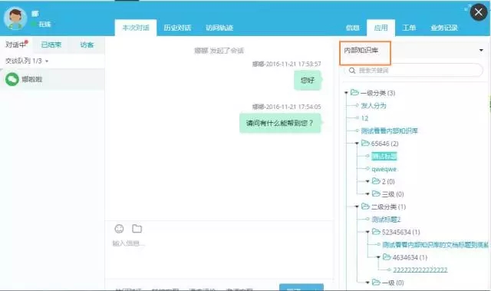
Task: Open the 应用 tab
Action: (x=381, y=28)
